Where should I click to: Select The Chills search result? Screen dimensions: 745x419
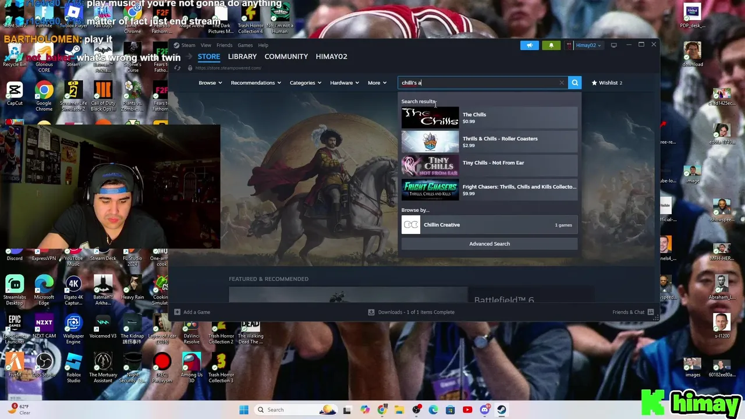(489, 118)
